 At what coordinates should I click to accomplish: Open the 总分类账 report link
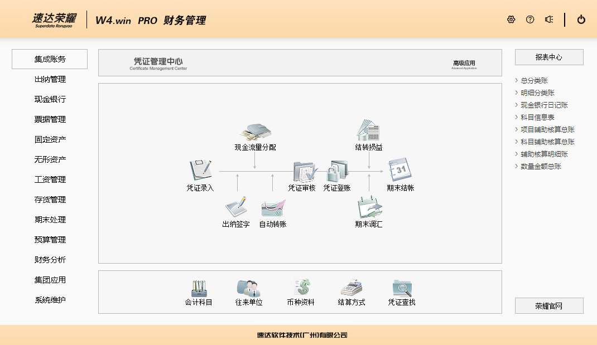pyautogui.click(x=534, y=81)
